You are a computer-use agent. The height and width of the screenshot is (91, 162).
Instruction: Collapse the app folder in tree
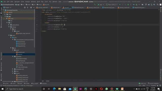pos(5,16)
